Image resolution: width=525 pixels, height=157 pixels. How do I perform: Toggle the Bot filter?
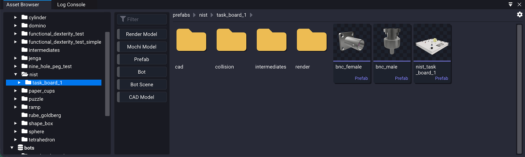(x=142, y=72)
